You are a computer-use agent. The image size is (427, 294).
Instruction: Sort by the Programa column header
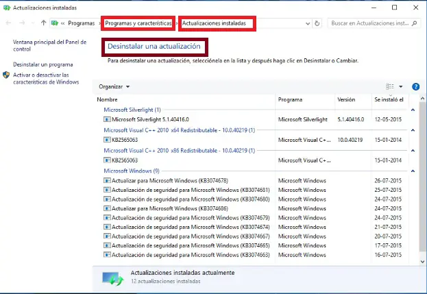290,99
